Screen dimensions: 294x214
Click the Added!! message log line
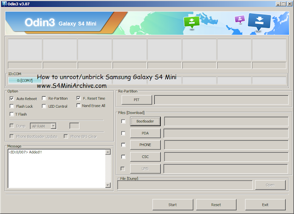click(25, 152)
